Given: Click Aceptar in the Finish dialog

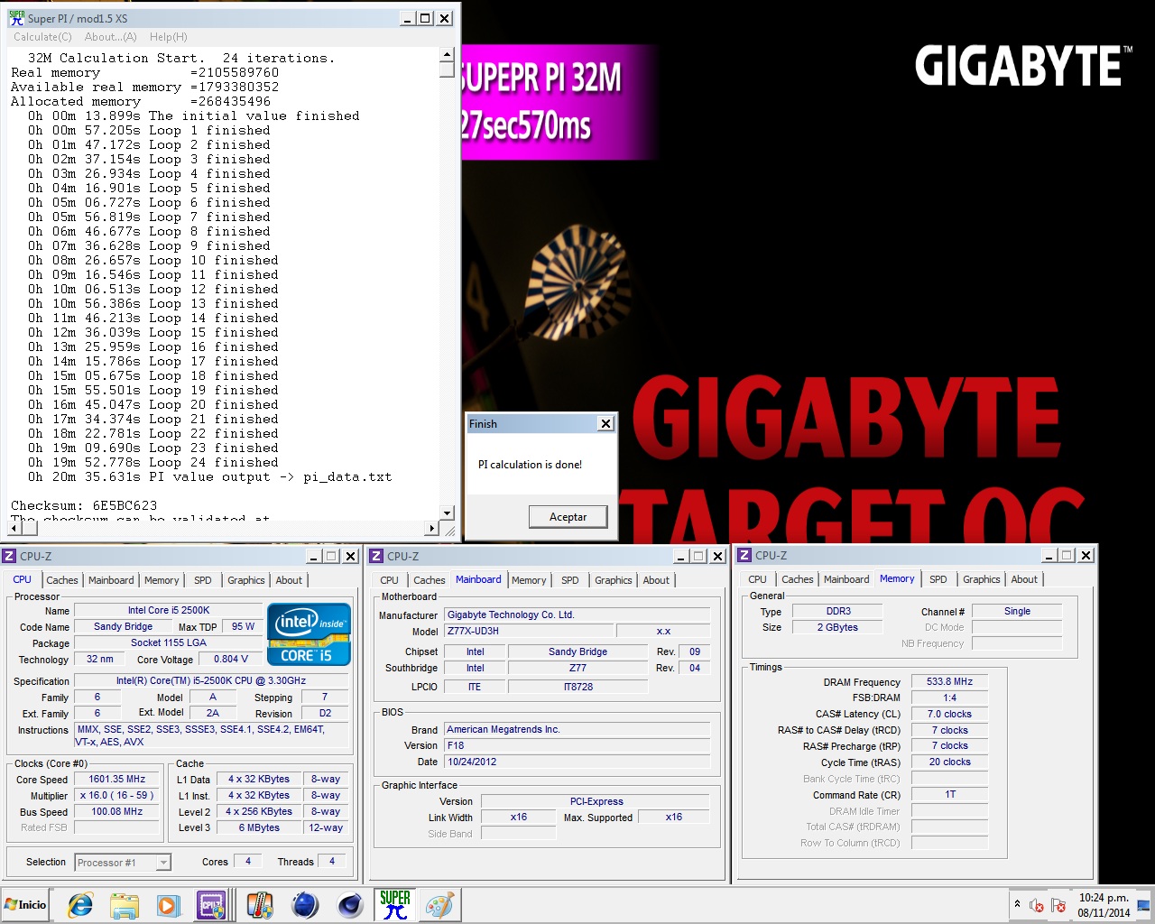Looking at the screenshot, I should click(568, 517).
